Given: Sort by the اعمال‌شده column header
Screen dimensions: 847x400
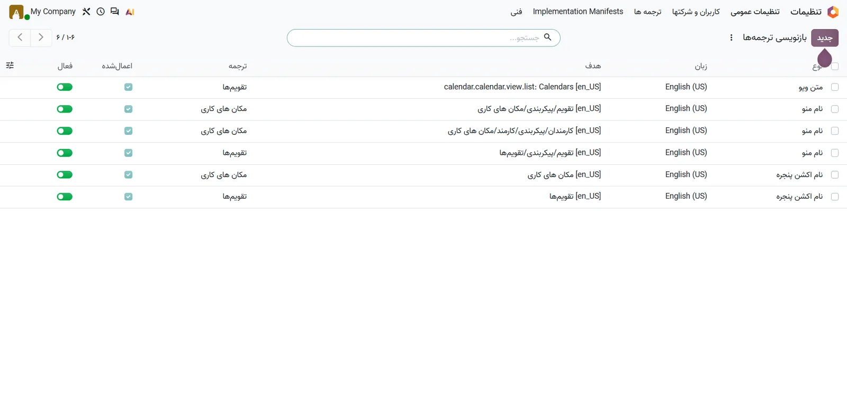Looking at the screenshot, I should (x=117, y=66).
